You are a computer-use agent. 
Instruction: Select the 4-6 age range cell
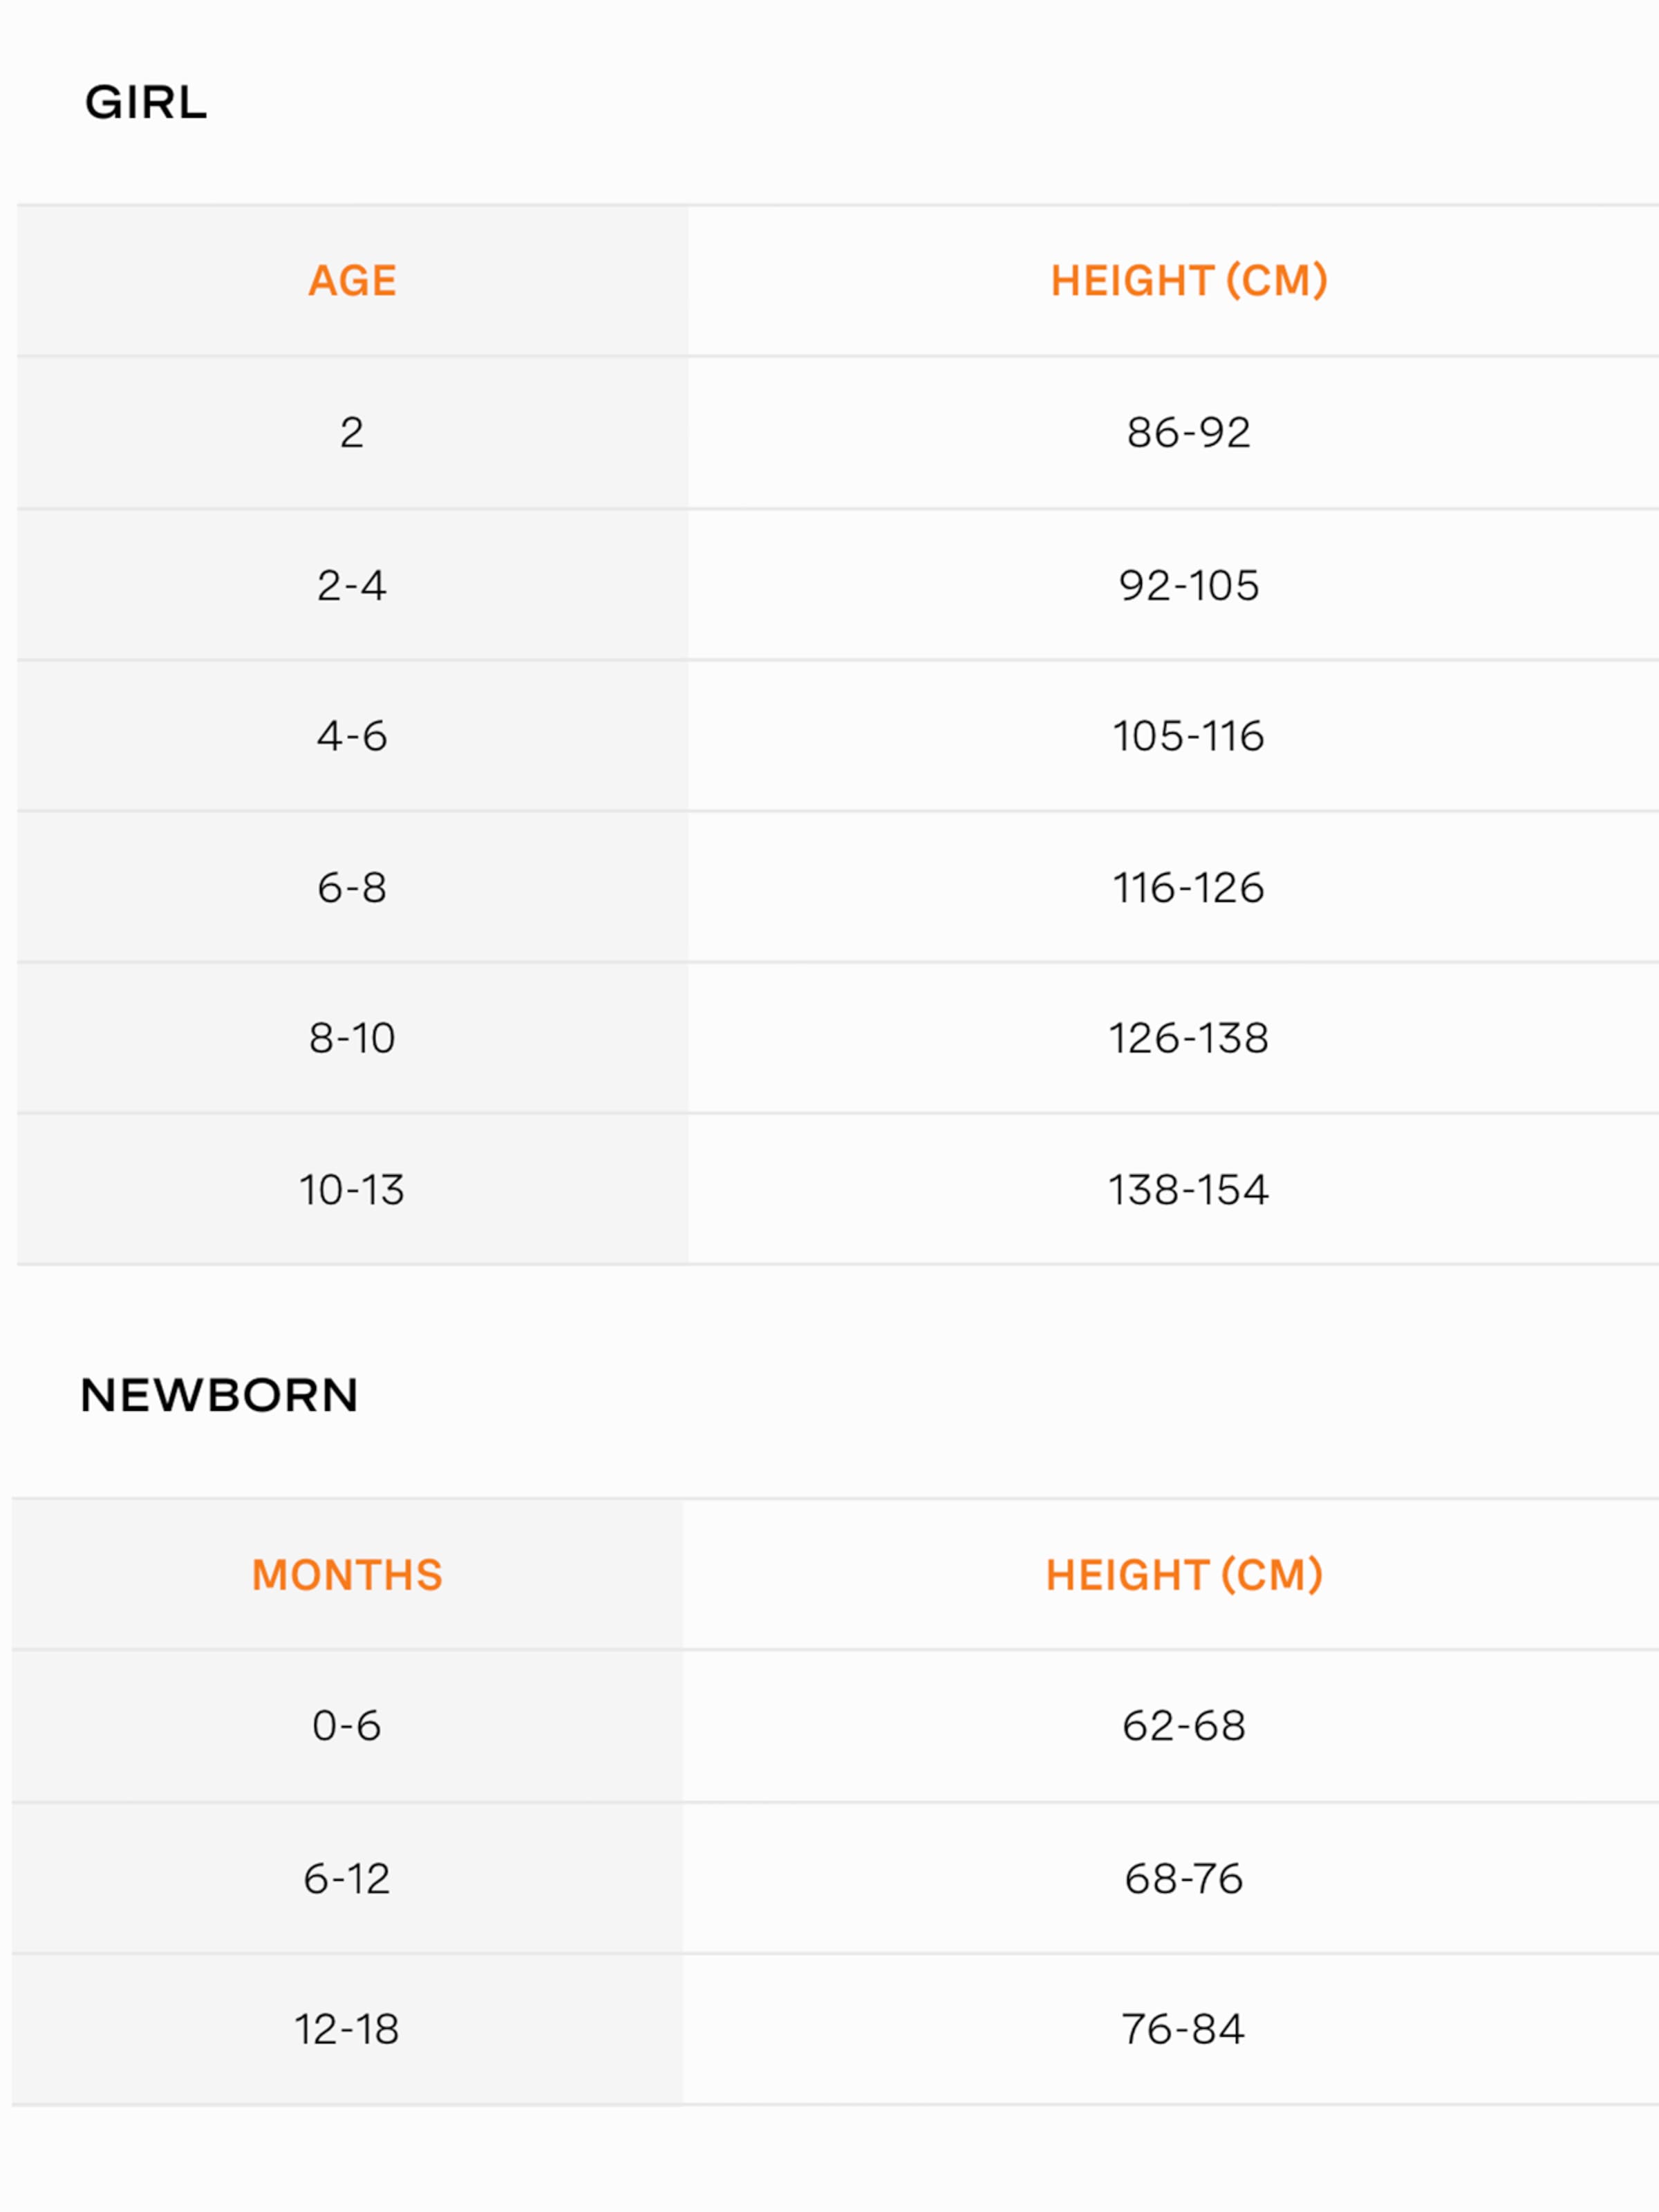(x=352, y=736)
